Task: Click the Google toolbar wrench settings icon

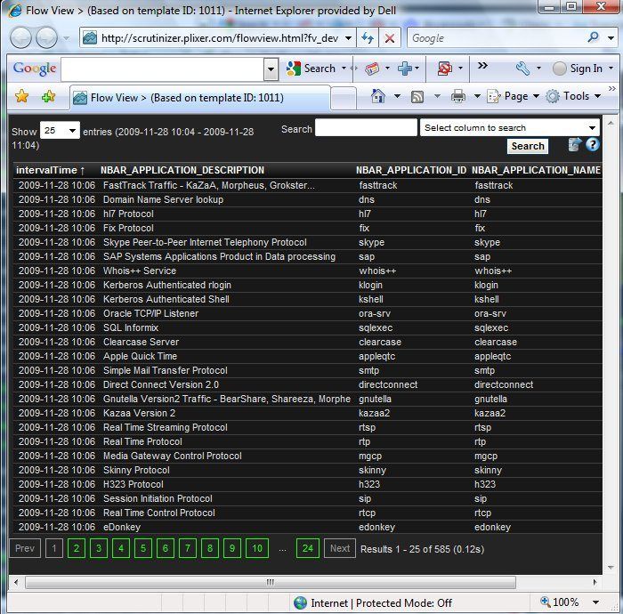Action: tap(523, 69)
